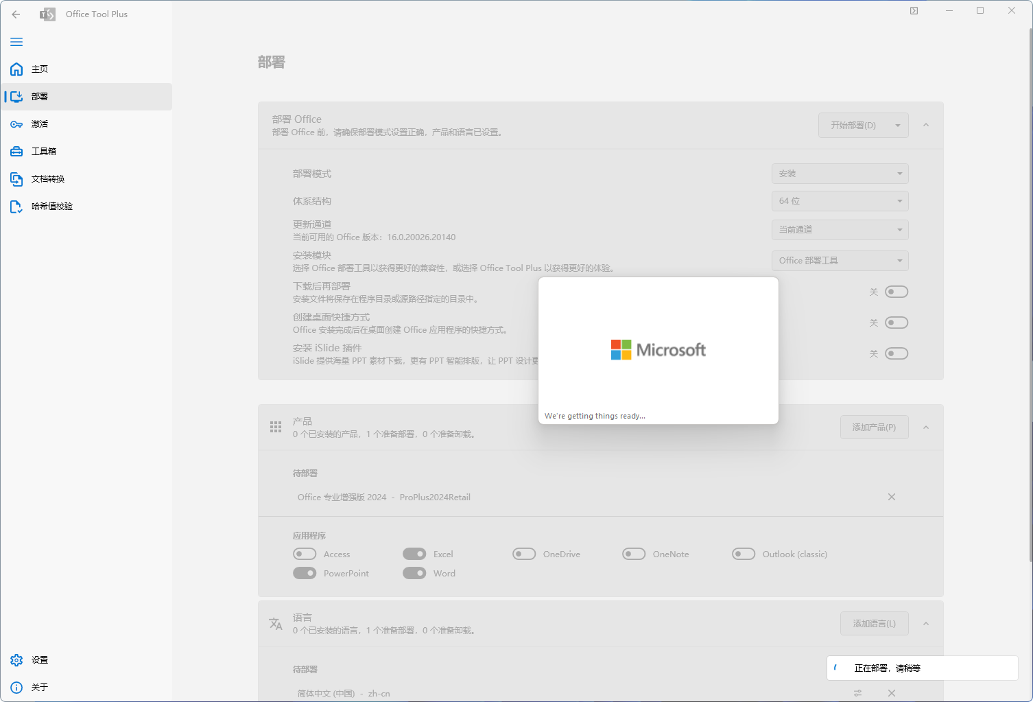The width and height of the screenshot is (1033, 702).
Task: Open the 更新通道 当前通道 dropdown
Action: tap(840, 230)
